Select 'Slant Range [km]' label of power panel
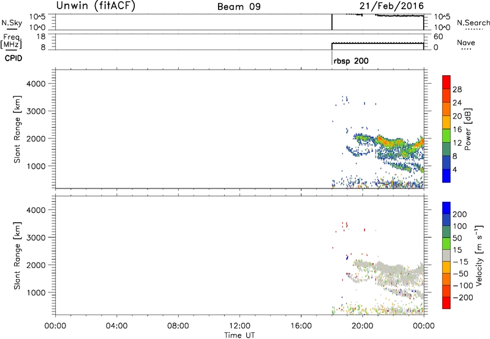Screen dimensions: 490x339 point(17,129)
